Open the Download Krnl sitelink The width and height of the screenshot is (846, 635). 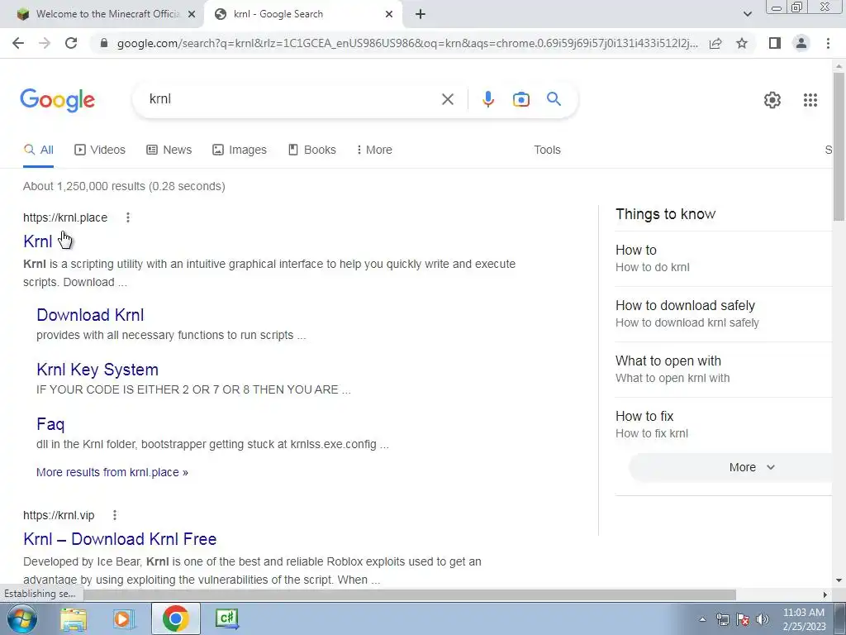pos(90,315)
